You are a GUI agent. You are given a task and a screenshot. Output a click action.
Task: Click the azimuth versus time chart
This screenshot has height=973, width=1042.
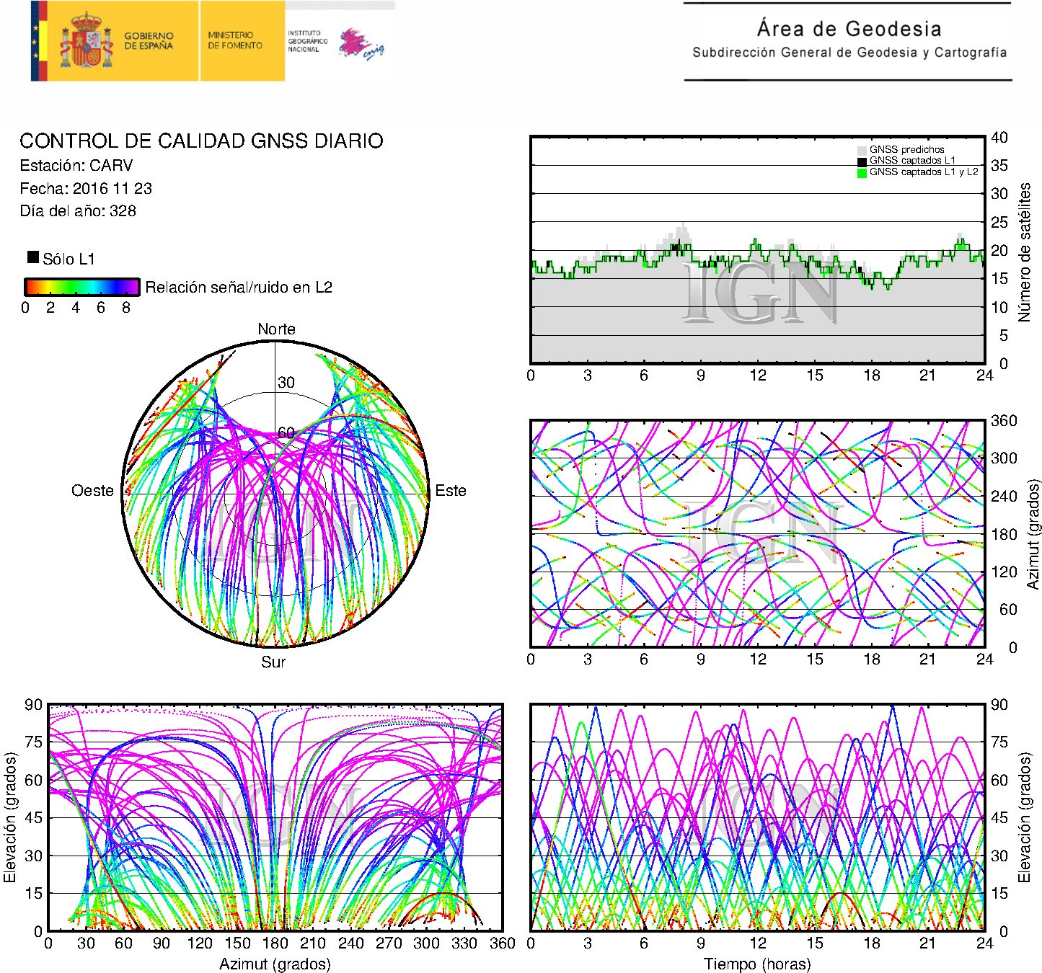point(758,534)
